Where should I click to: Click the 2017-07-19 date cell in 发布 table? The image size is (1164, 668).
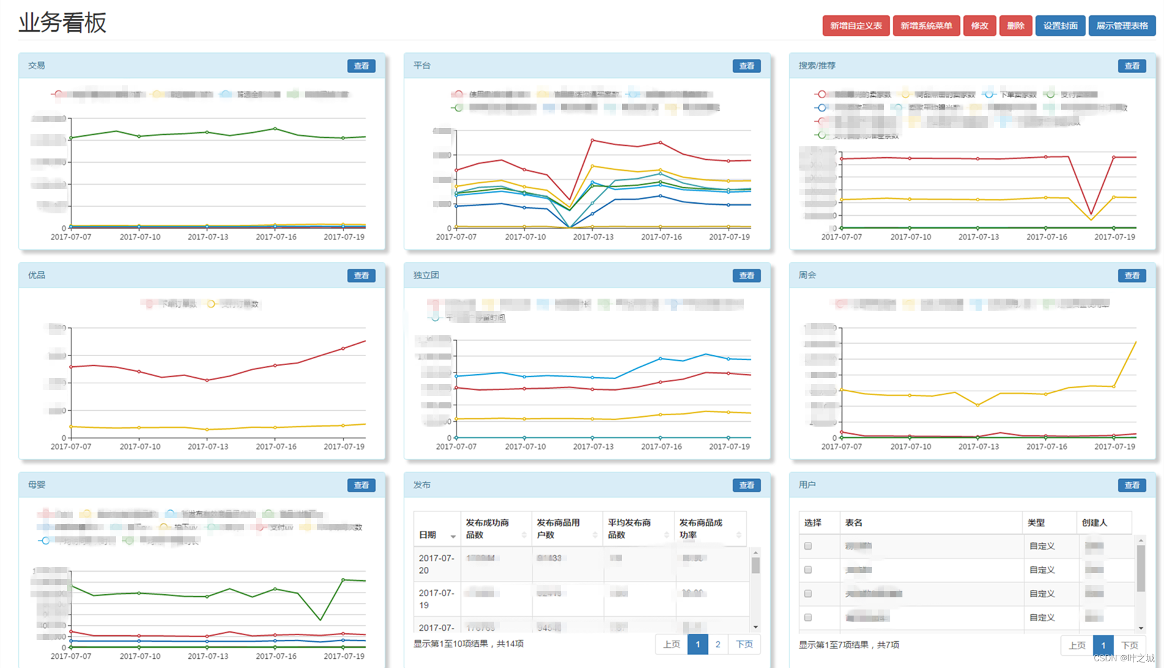[437, 599]
